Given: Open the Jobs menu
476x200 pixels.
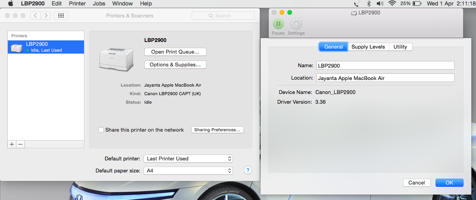Looking at the screenshot, I should click(x=99, y=3).
